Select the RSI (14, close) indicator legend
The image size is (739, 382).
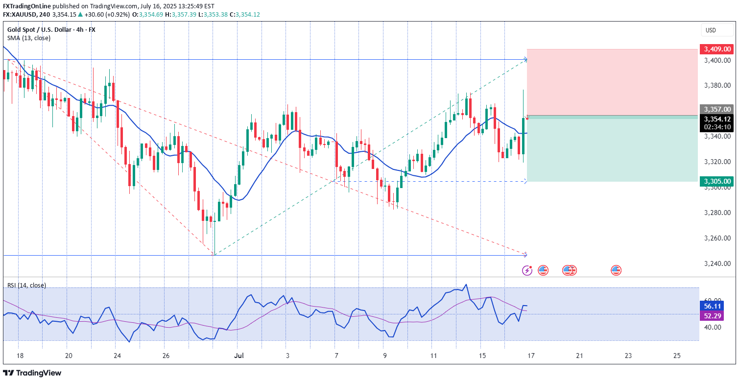tap(26, 285)
